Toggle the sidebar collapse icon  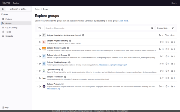click(x=3, y=9)
